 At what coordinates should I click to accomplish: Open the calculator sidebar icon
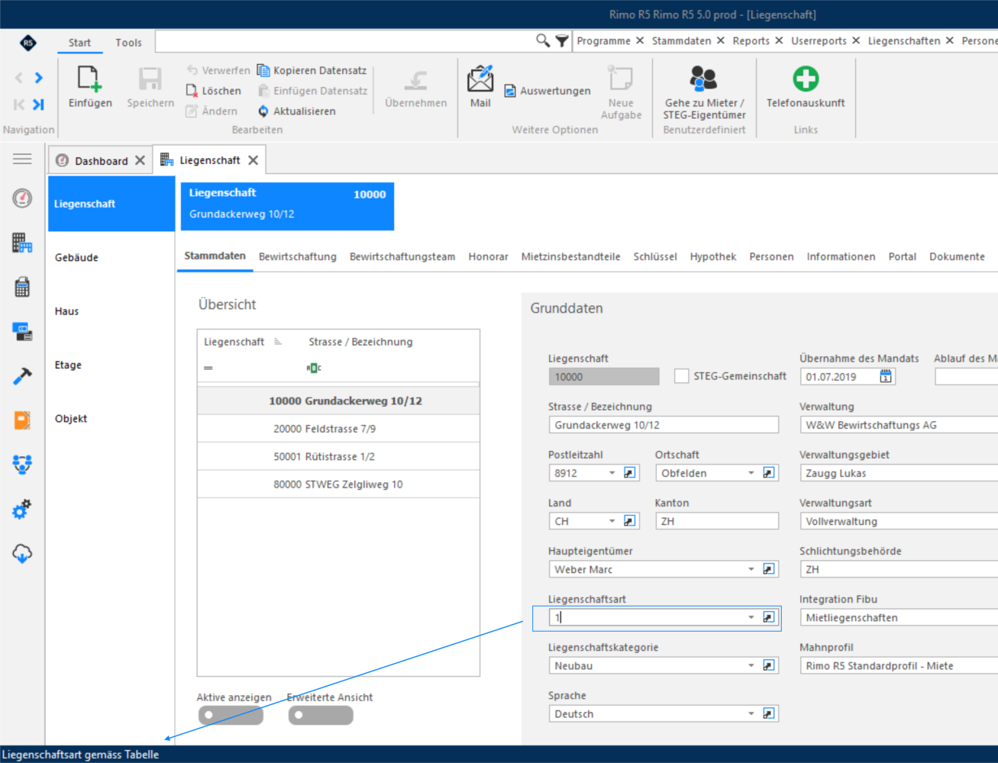(x=22, y=287)
